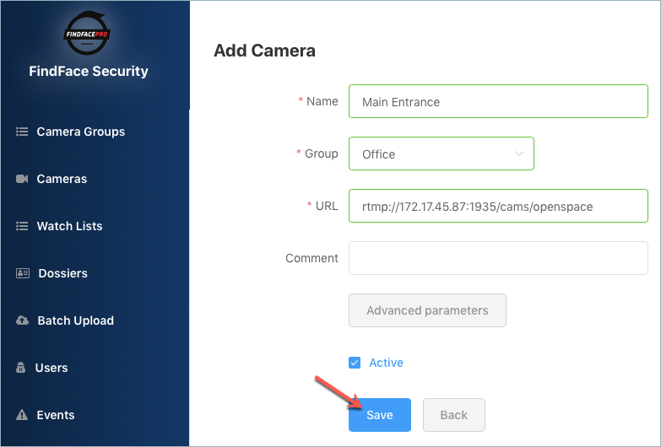Image resolution: width=661 pixels, height=447 pixels.
Task: Click the Batch Upload cloud icon
Action: (22, 320)
